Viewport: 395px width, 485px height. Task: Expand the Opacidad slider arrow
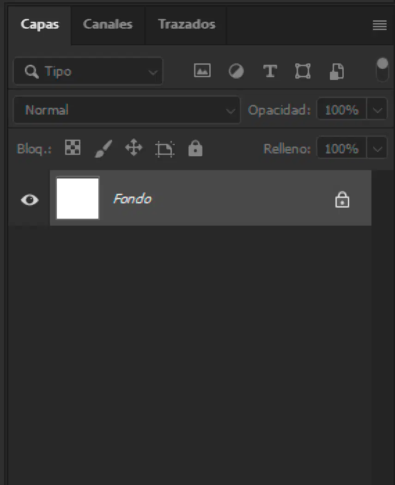coord(377,110)
